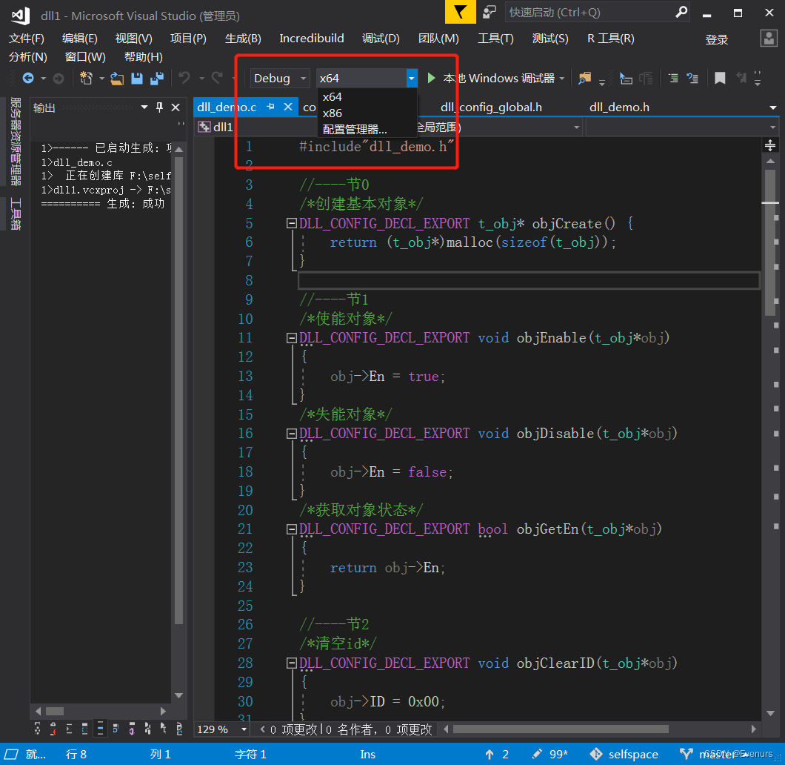The height and width of the screenshot is (765, 785).
Task: Open the 129 % zoom level dropdown
Action: [244, 729]
